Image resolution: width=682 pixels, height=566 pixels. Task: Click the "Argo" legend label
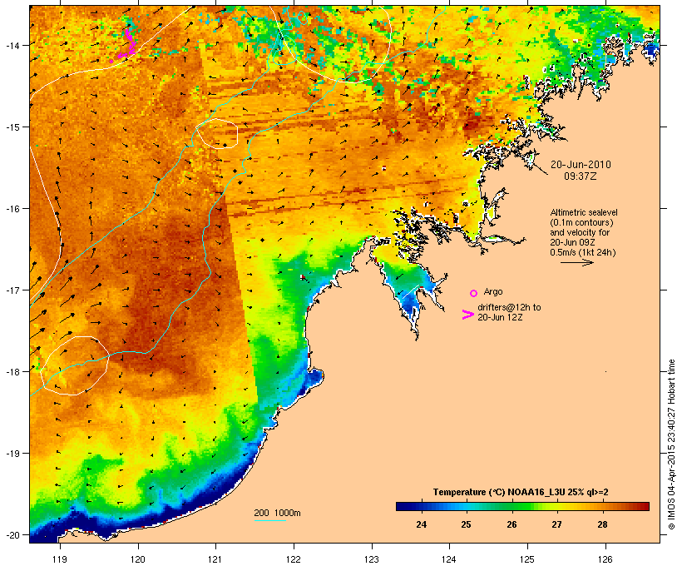point(493,291)
